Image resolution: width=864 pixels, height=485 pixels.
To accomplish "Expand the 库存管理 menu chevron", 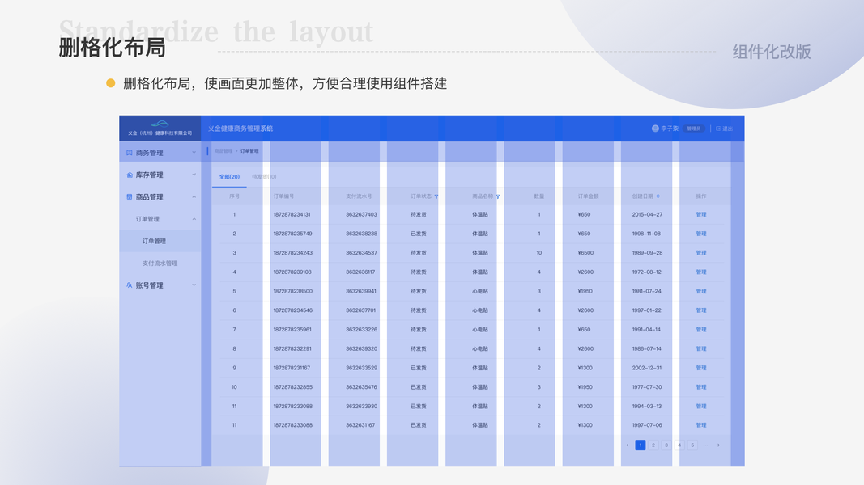I will [x=194, y=175].
